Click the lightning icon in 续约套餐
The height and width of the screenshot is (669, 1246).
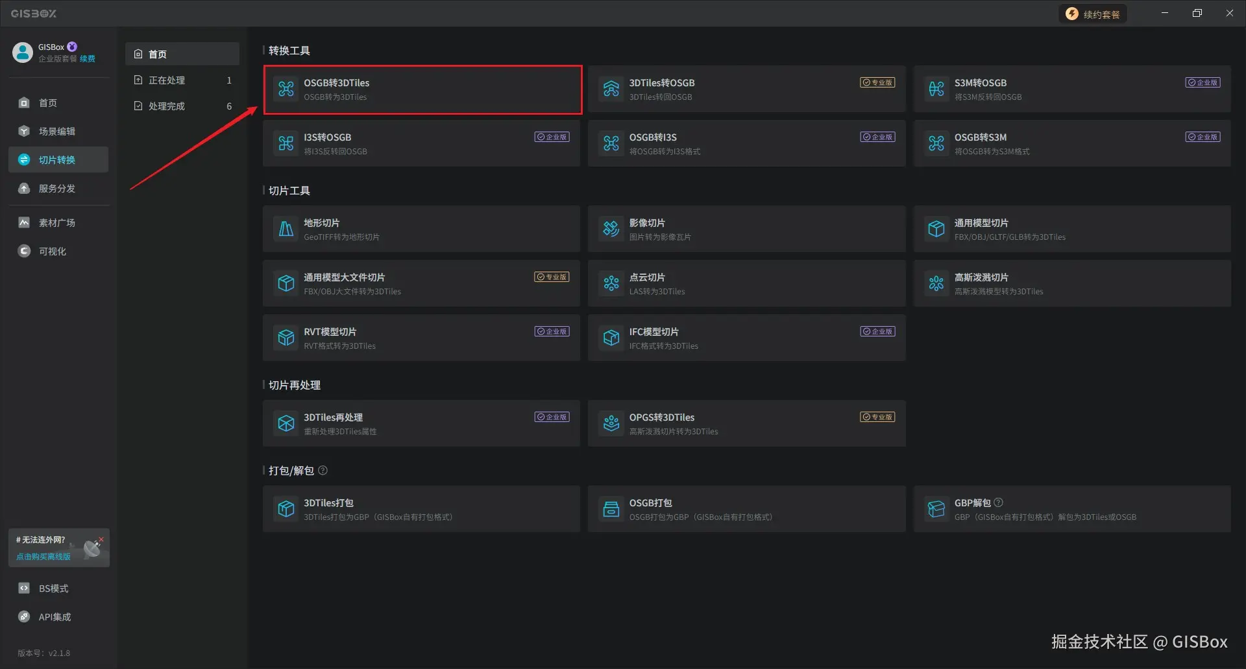pyautogui.click(x=1072, y=14)
